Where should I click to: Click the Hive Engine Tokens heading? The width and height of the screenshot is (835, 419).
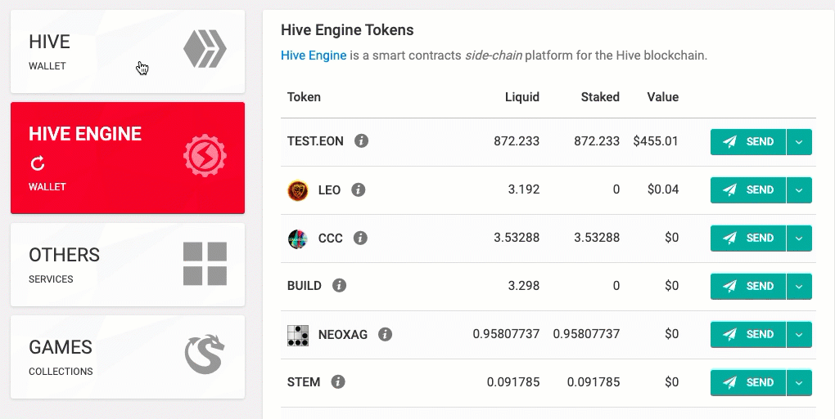click(347, 30)
